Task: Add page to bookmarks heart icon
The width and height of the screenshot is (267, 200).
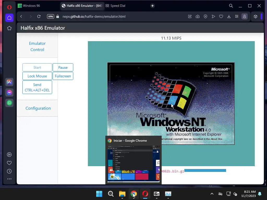Action: point(221,16)
